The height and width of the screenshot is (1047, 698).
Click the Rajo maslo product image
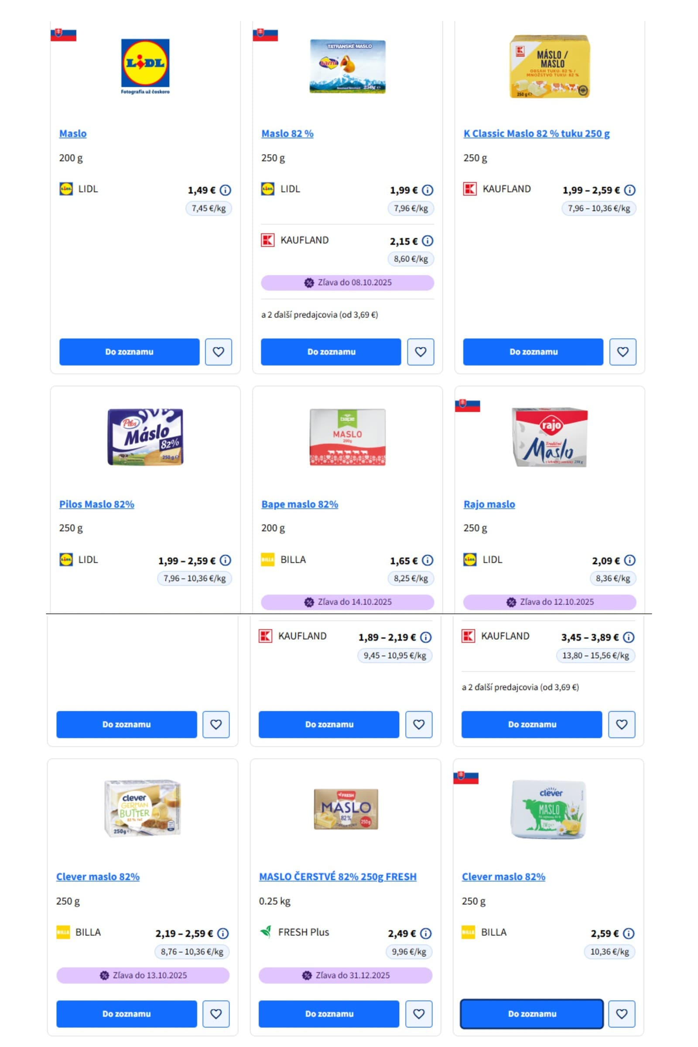tap(549, 437)
